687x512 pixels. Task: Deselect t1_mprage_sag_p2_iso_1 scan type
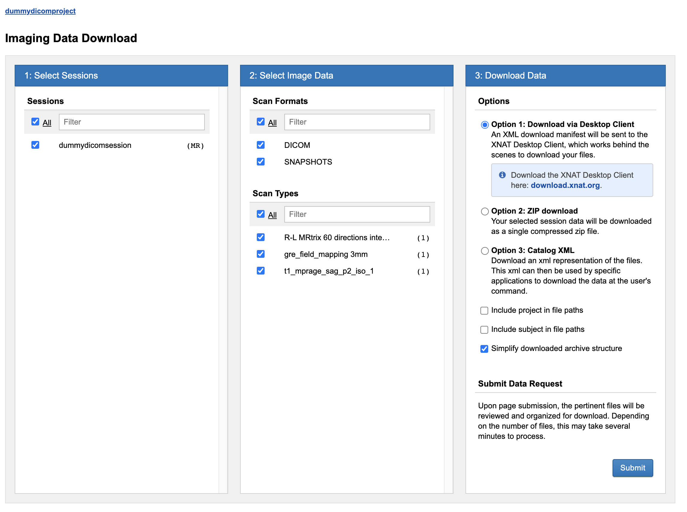(260, 271)
